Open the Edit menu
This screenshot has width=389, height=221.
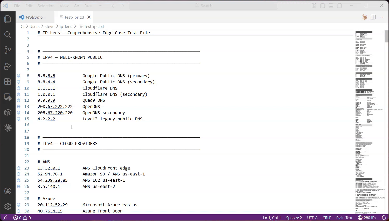(29, 6)
